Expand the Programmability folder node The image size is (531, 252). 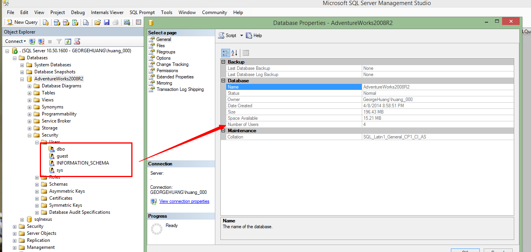click(x=30, y=114)
